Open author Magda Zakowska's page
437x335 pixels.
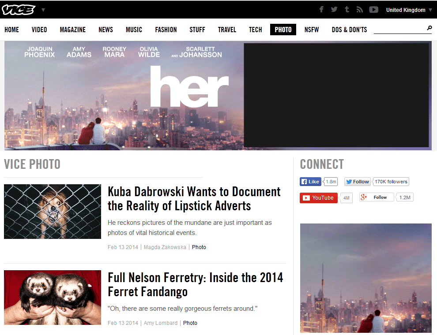click(165, 247)
